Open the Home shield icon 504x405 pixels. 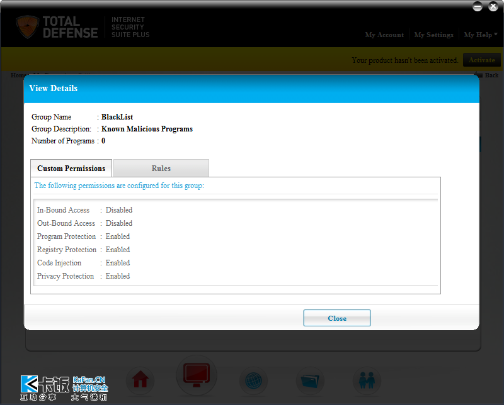[140, 380]
